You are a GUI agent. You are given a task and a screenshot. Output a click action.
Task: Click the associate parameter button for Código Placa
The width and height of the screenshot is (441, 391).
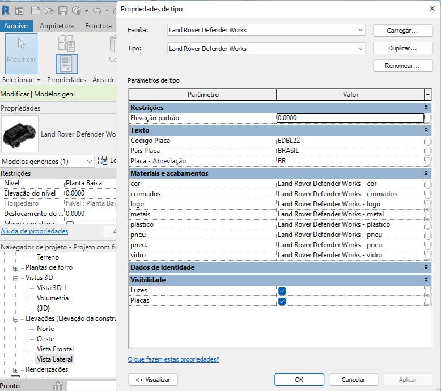click(427, 141)
